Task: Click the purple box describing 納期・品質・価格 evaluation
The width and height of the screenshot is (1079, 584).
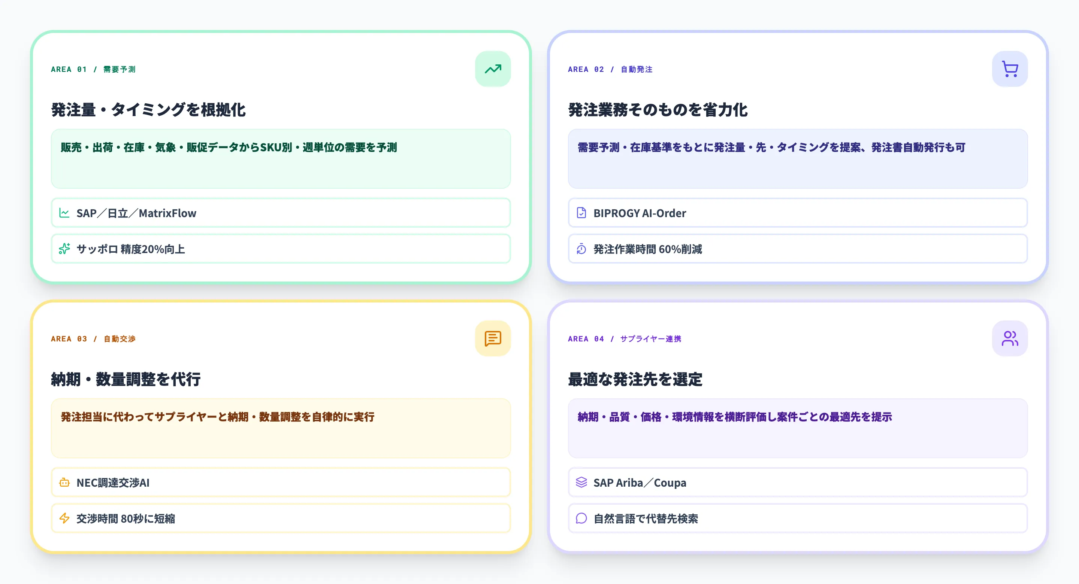Action: (x=797, y=428)
